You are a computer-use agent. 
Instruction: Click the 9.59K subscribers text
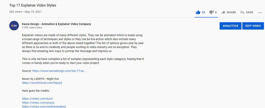click(32, 28)
